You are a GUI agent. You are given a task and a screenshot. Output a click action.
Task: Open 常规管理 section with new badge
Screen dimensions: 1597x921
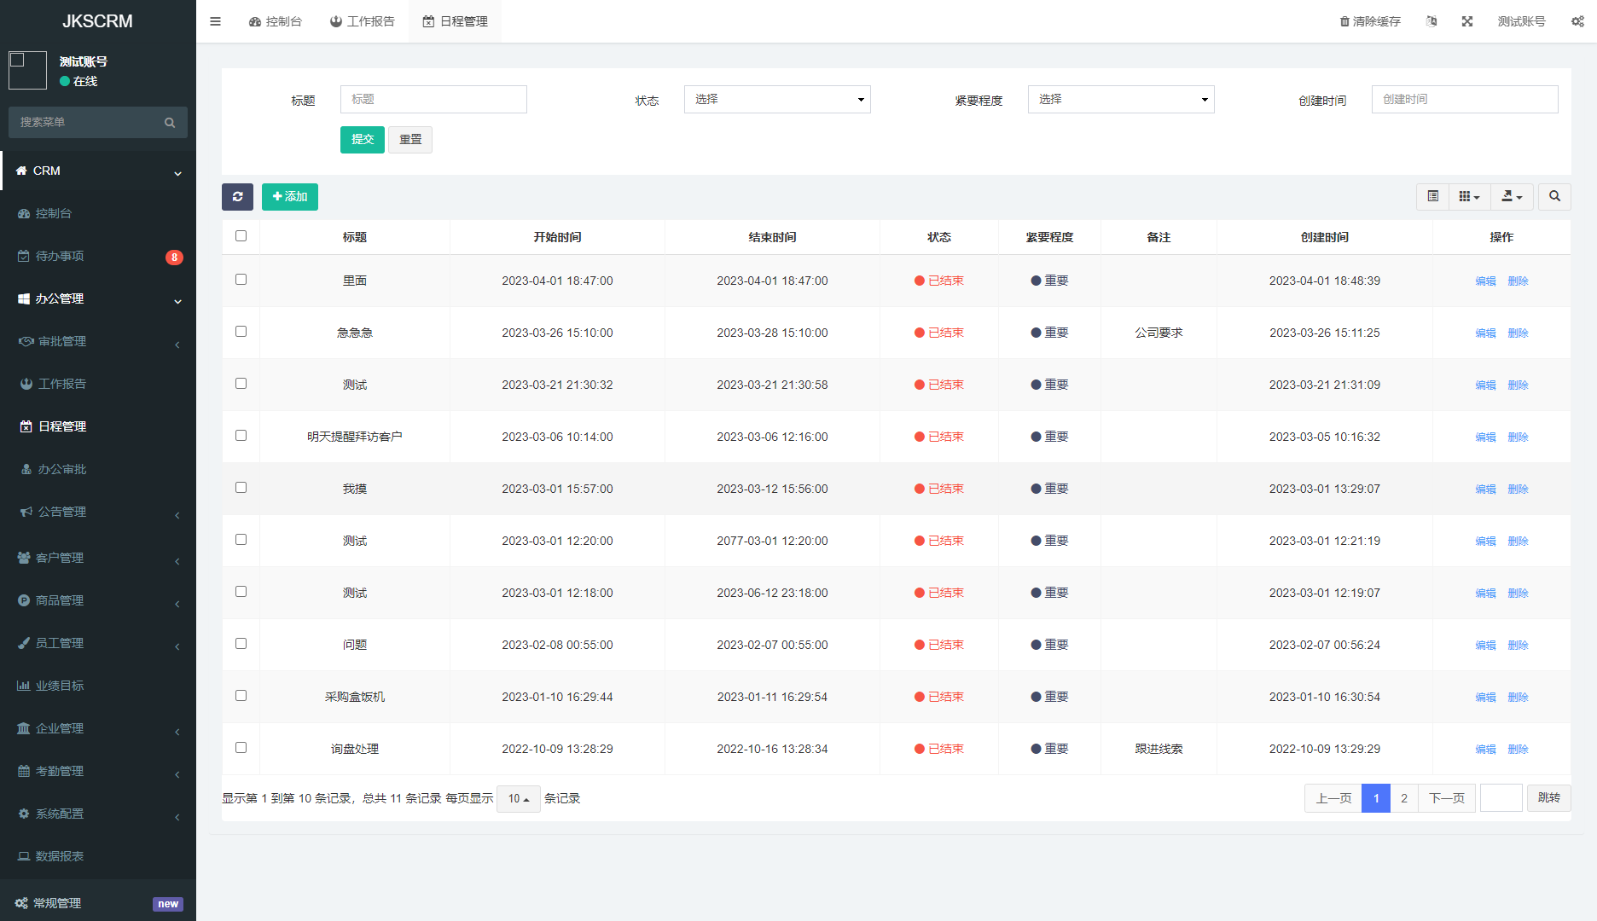pos(98,903)
